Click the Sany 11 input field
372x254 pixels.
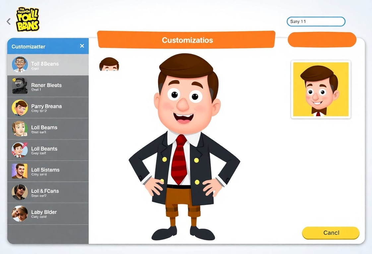316,21
